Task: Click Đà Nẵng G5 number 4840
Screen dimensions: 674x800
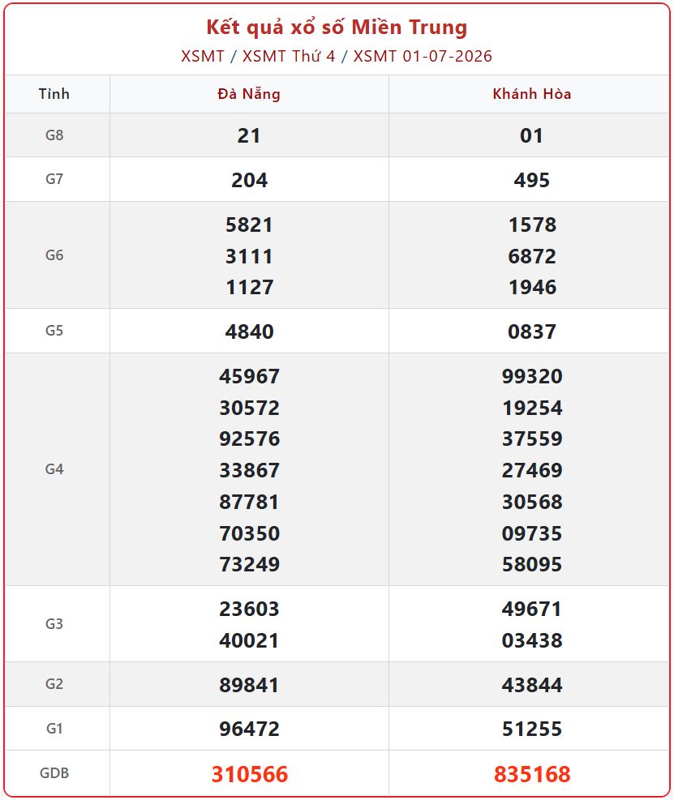Action: click(249, 332)
